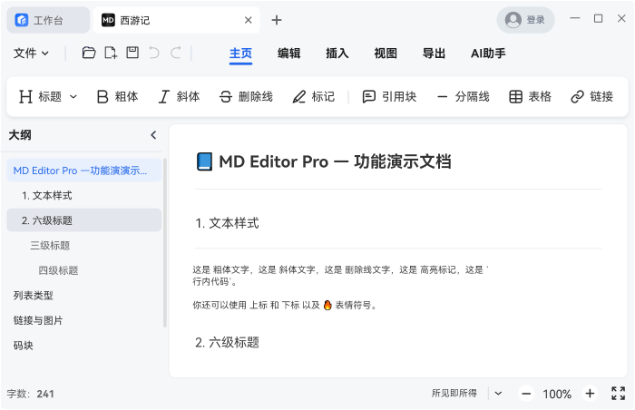Click the 字数: 241 word count
The width and height of the screenshot is (635, 410).
[30, 394]
